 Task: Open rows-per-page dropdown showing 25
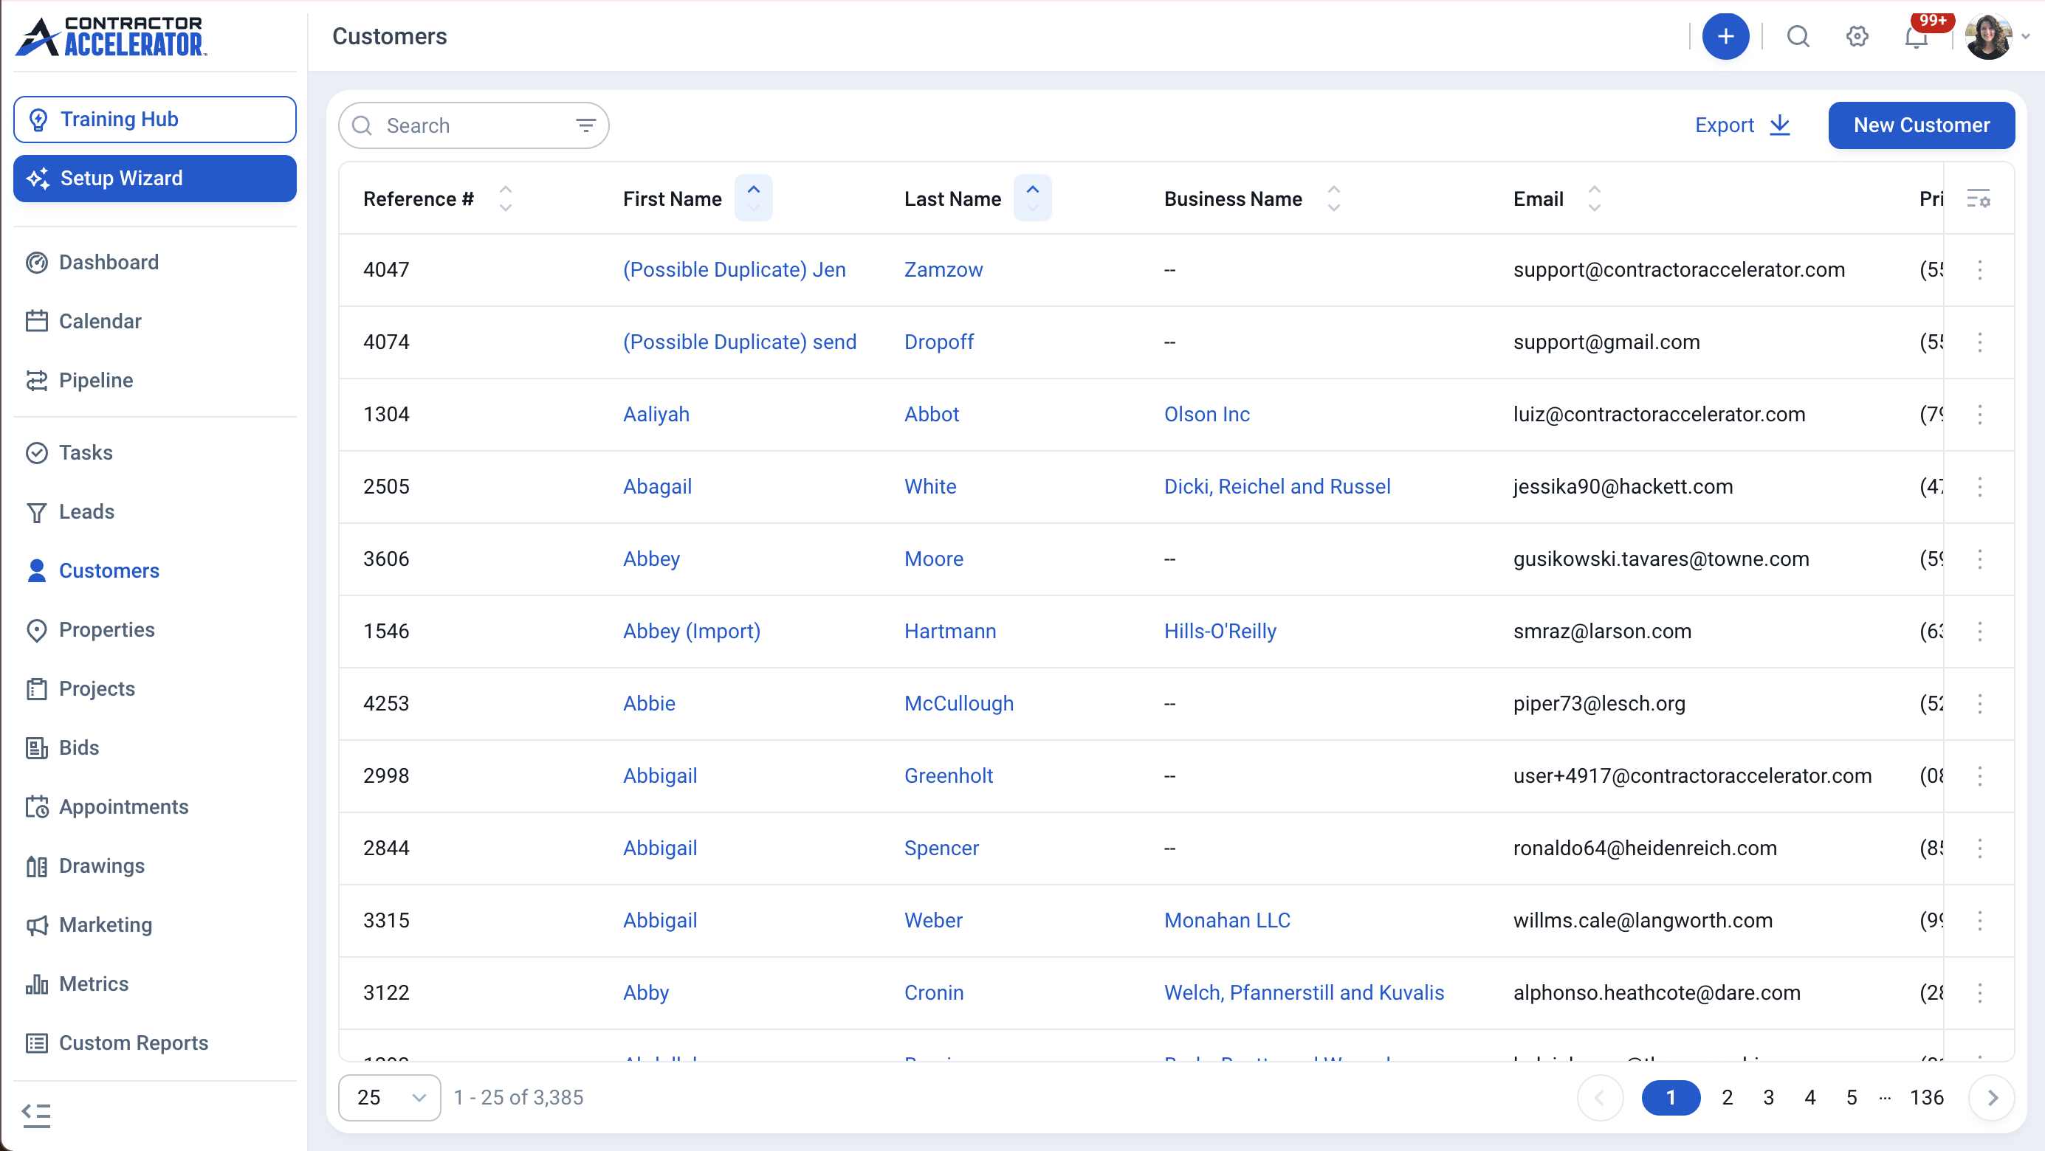(x=390, y=1097)
